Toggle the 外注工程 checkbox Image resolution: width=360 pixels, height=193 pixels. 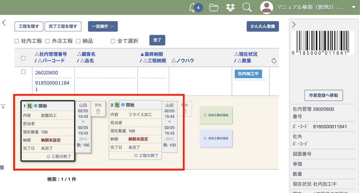point(47,41)
